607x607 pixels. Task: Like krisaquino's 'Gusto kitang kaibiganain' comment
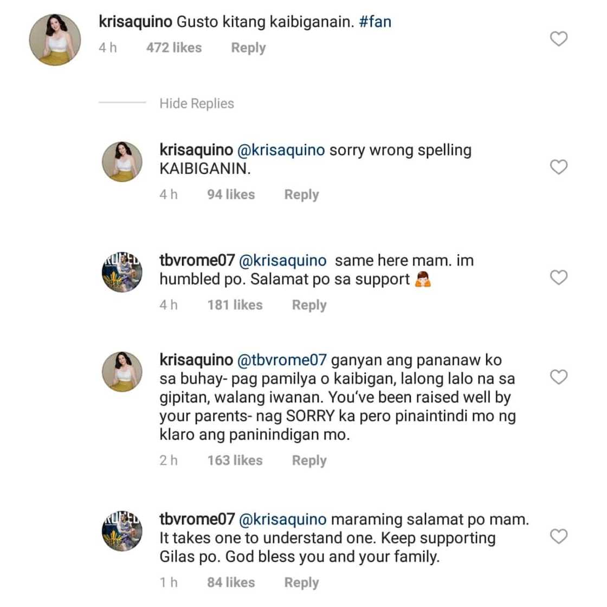click(x=559, y=39)
